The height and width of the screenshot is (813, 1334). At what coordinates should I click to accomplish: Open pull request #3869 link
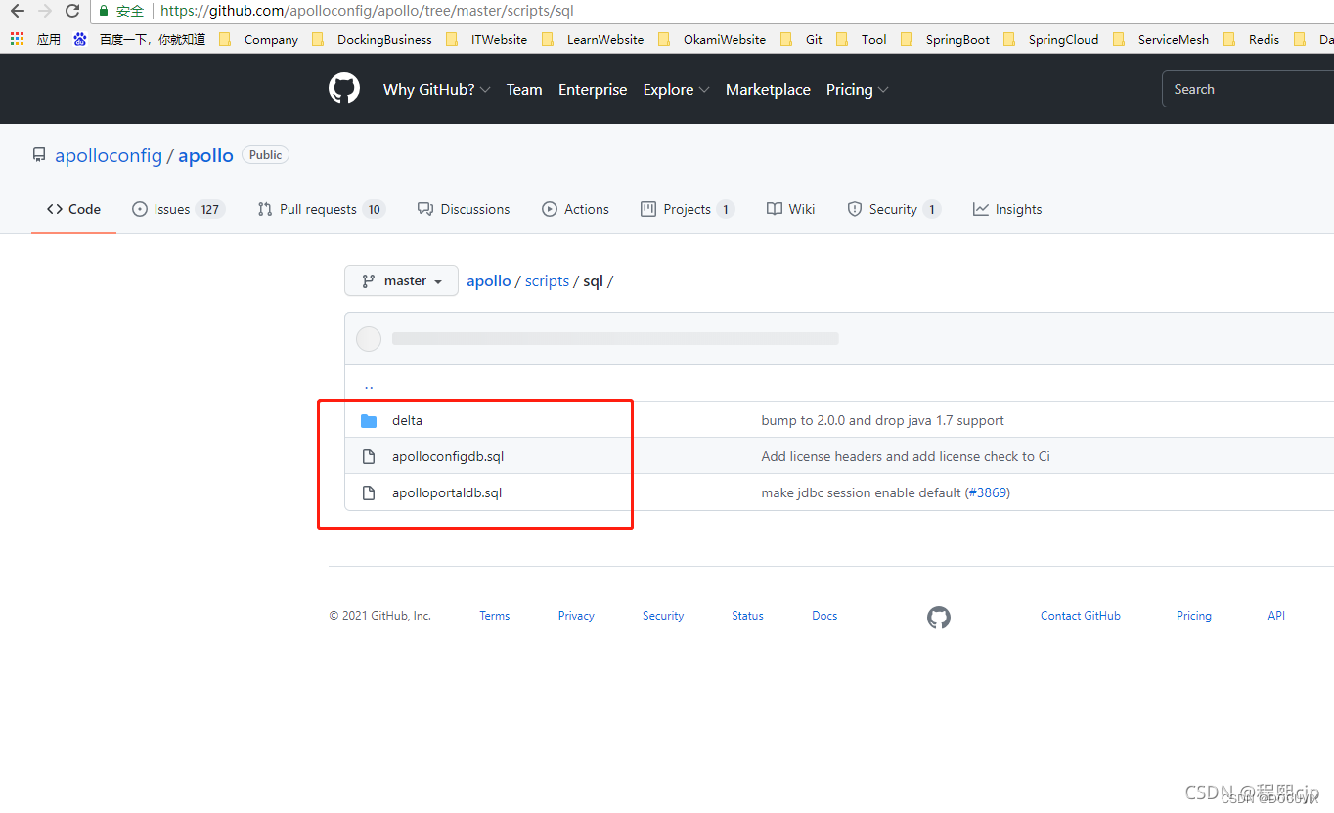(987, 492)
